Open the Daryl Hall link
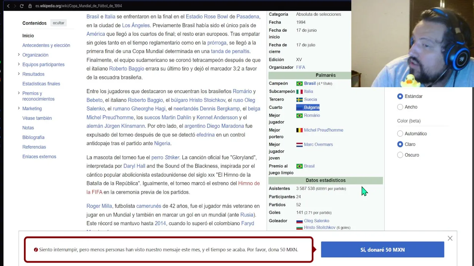Screen dimensions: 474x266 (x=134, y=166)
